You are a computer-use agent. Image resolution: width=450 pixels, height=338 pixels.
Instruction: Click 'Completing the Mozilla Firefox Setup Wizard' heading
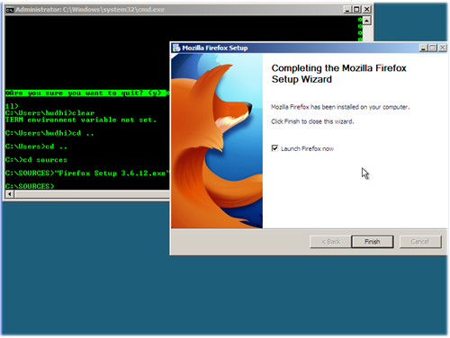[x=338, y=74]
